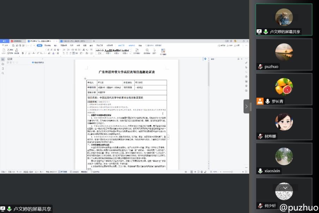Toggle puzhuo's muted microphone icon
The height and width of the screenshot is (213, 319).
(260, 67)
